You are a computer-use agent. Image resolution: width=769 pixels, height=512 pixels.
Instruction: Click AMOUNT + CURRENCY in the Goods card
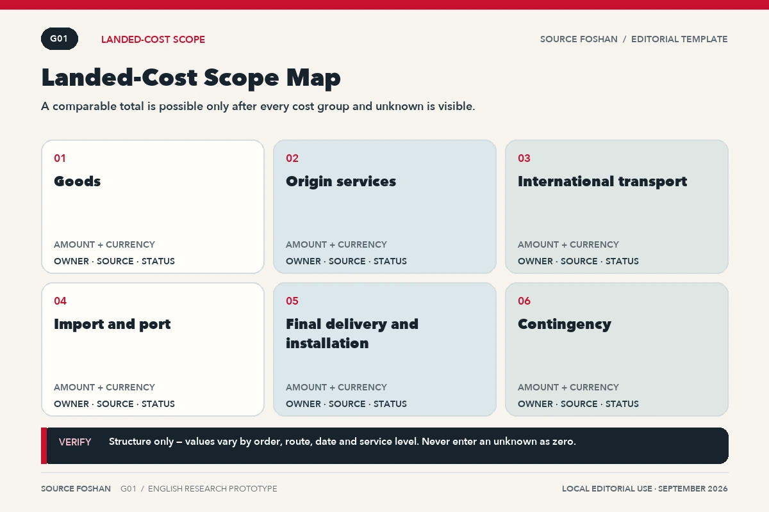tap(104, 244)
